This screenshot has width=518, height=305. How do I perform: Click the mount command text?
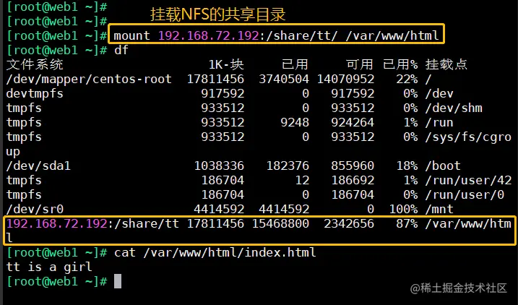[x=276, y=35]
